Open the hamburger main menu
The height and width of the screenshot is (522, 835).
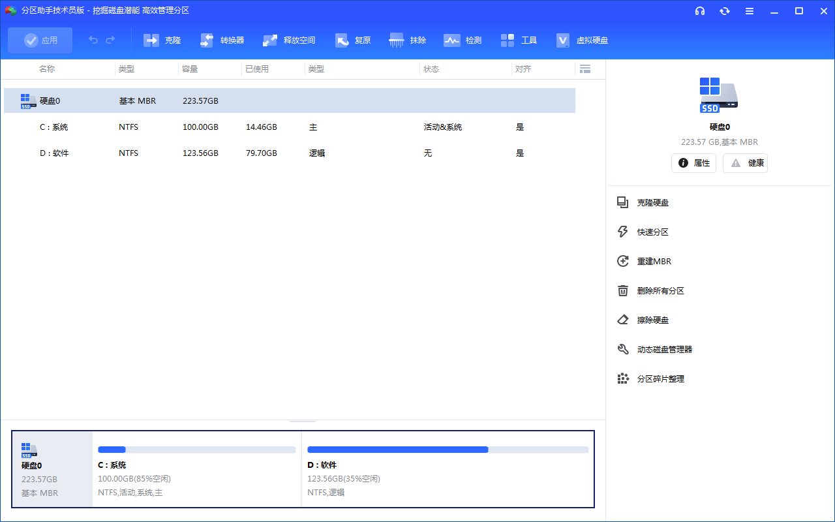coord(750,11)
